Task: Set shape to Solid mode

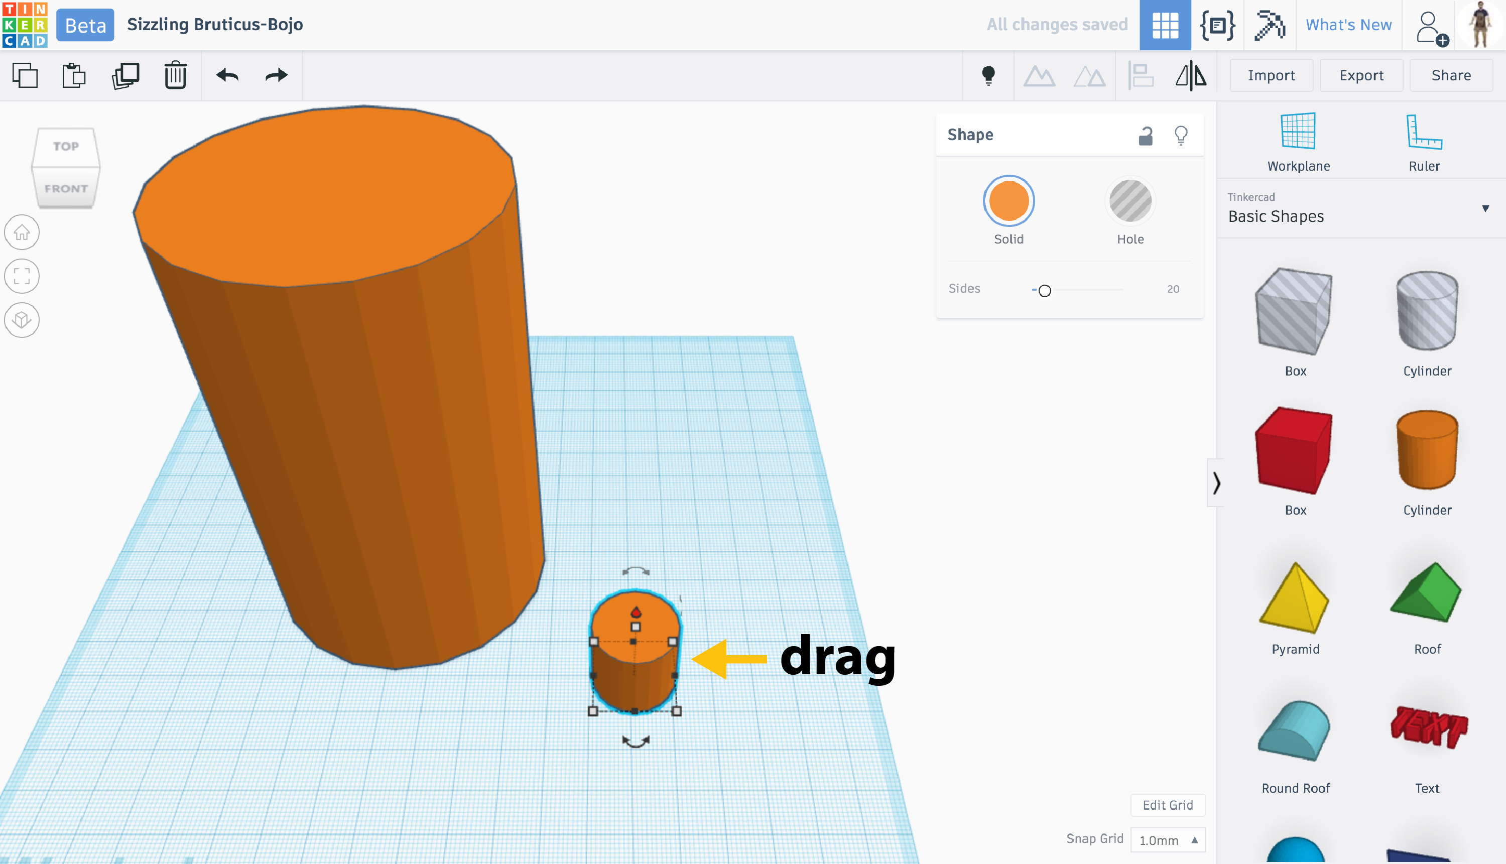Action: [x=1008, y=202]
